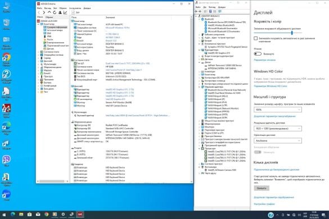Click the back arrow in Device Manager toolbar
This screenshot has height=219, width=329.
click(196, 11)
